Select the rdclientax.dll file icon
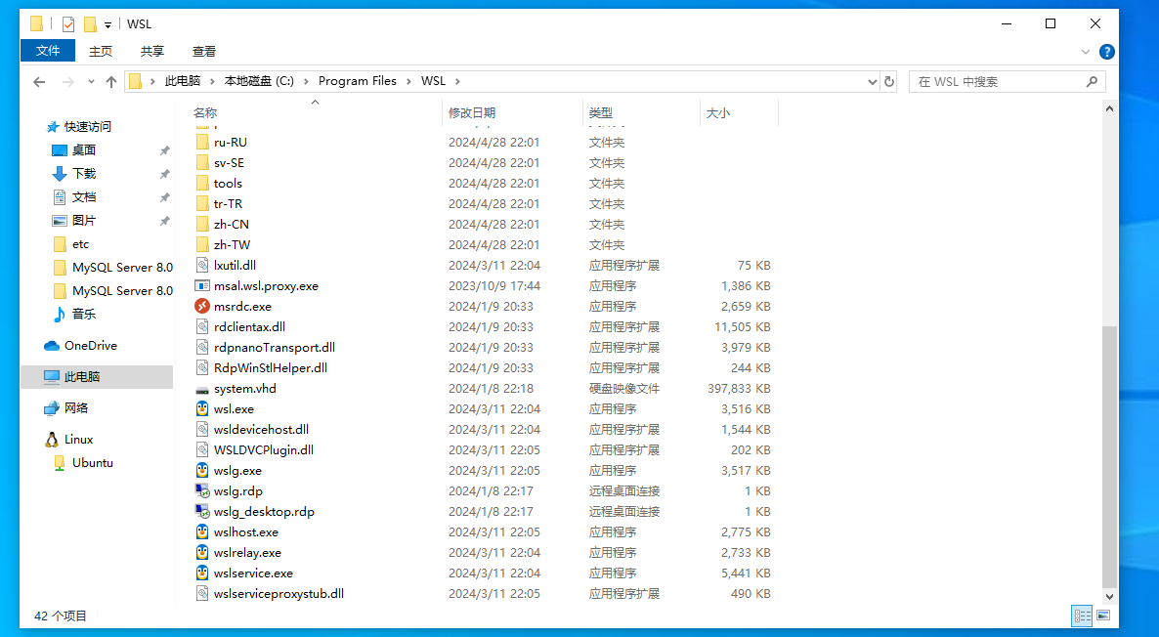The image size is (1159, 637). 202,326
